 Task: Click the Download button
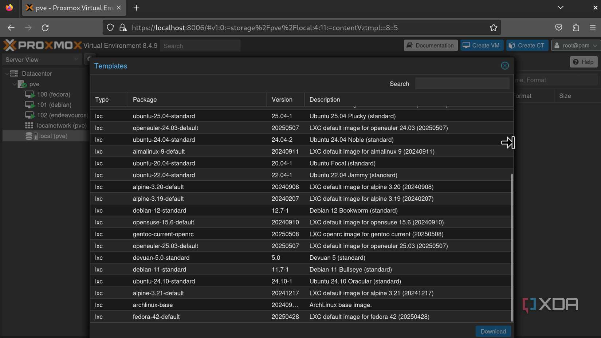493,331
